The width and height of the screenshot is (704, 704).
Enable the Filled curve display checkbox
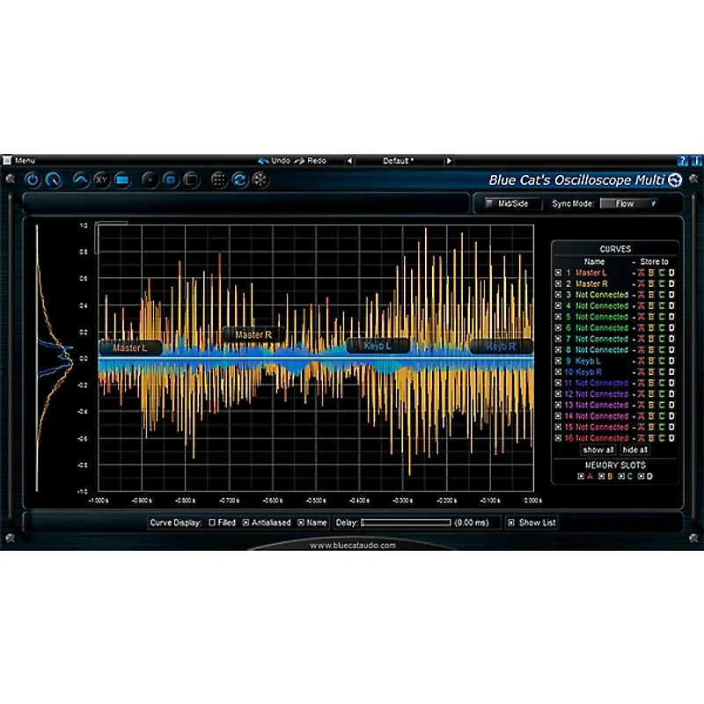pos(212,523)
